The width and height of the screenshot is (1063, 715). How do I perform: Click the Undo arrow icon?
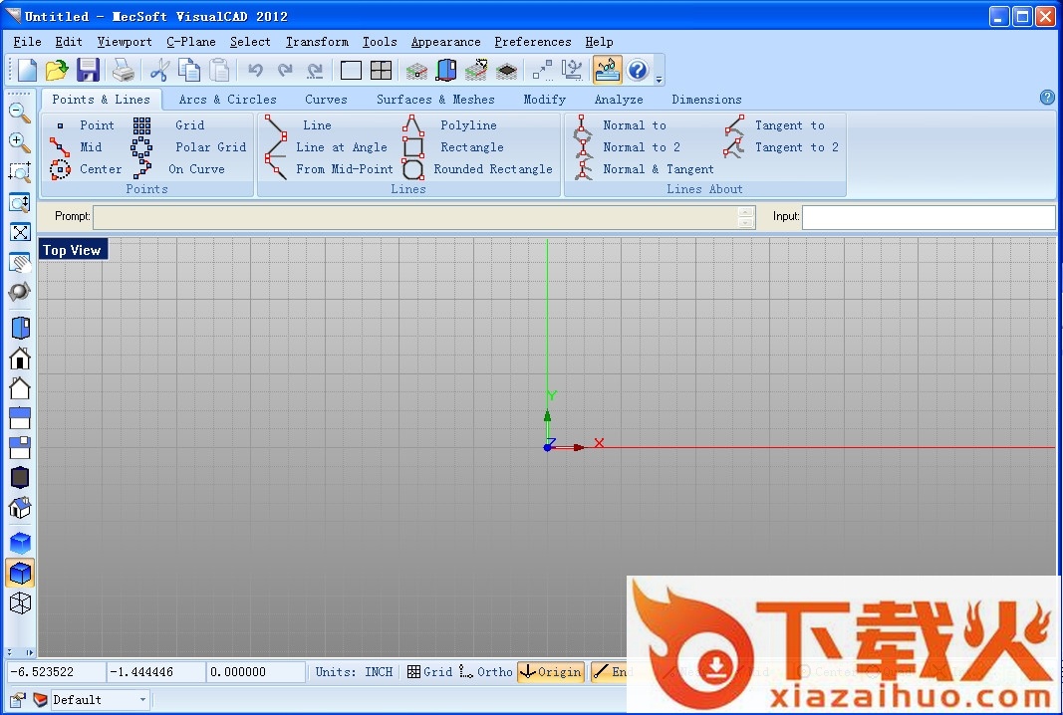[x=256, y=70]
